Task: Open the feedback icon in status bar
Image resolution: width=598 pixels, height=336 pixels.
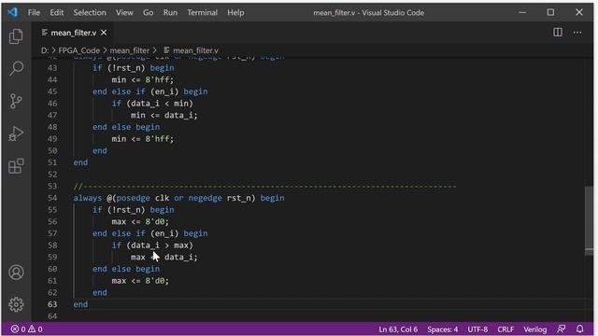Action: (x=561, y=329)
